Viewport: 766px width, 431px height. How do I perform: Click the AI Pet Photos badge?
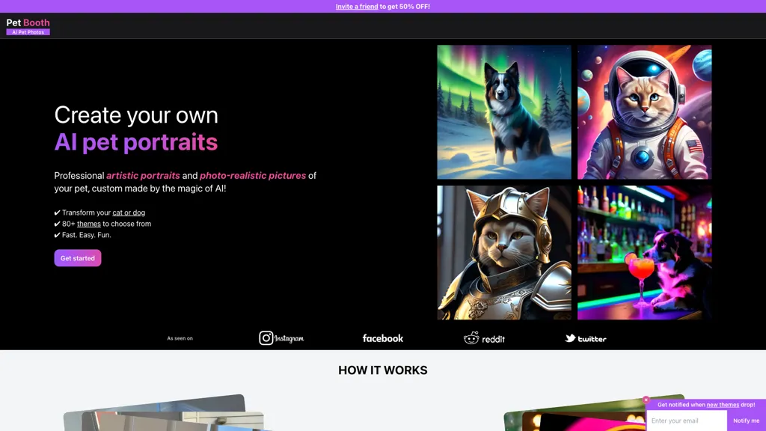[x=28, y=31]
